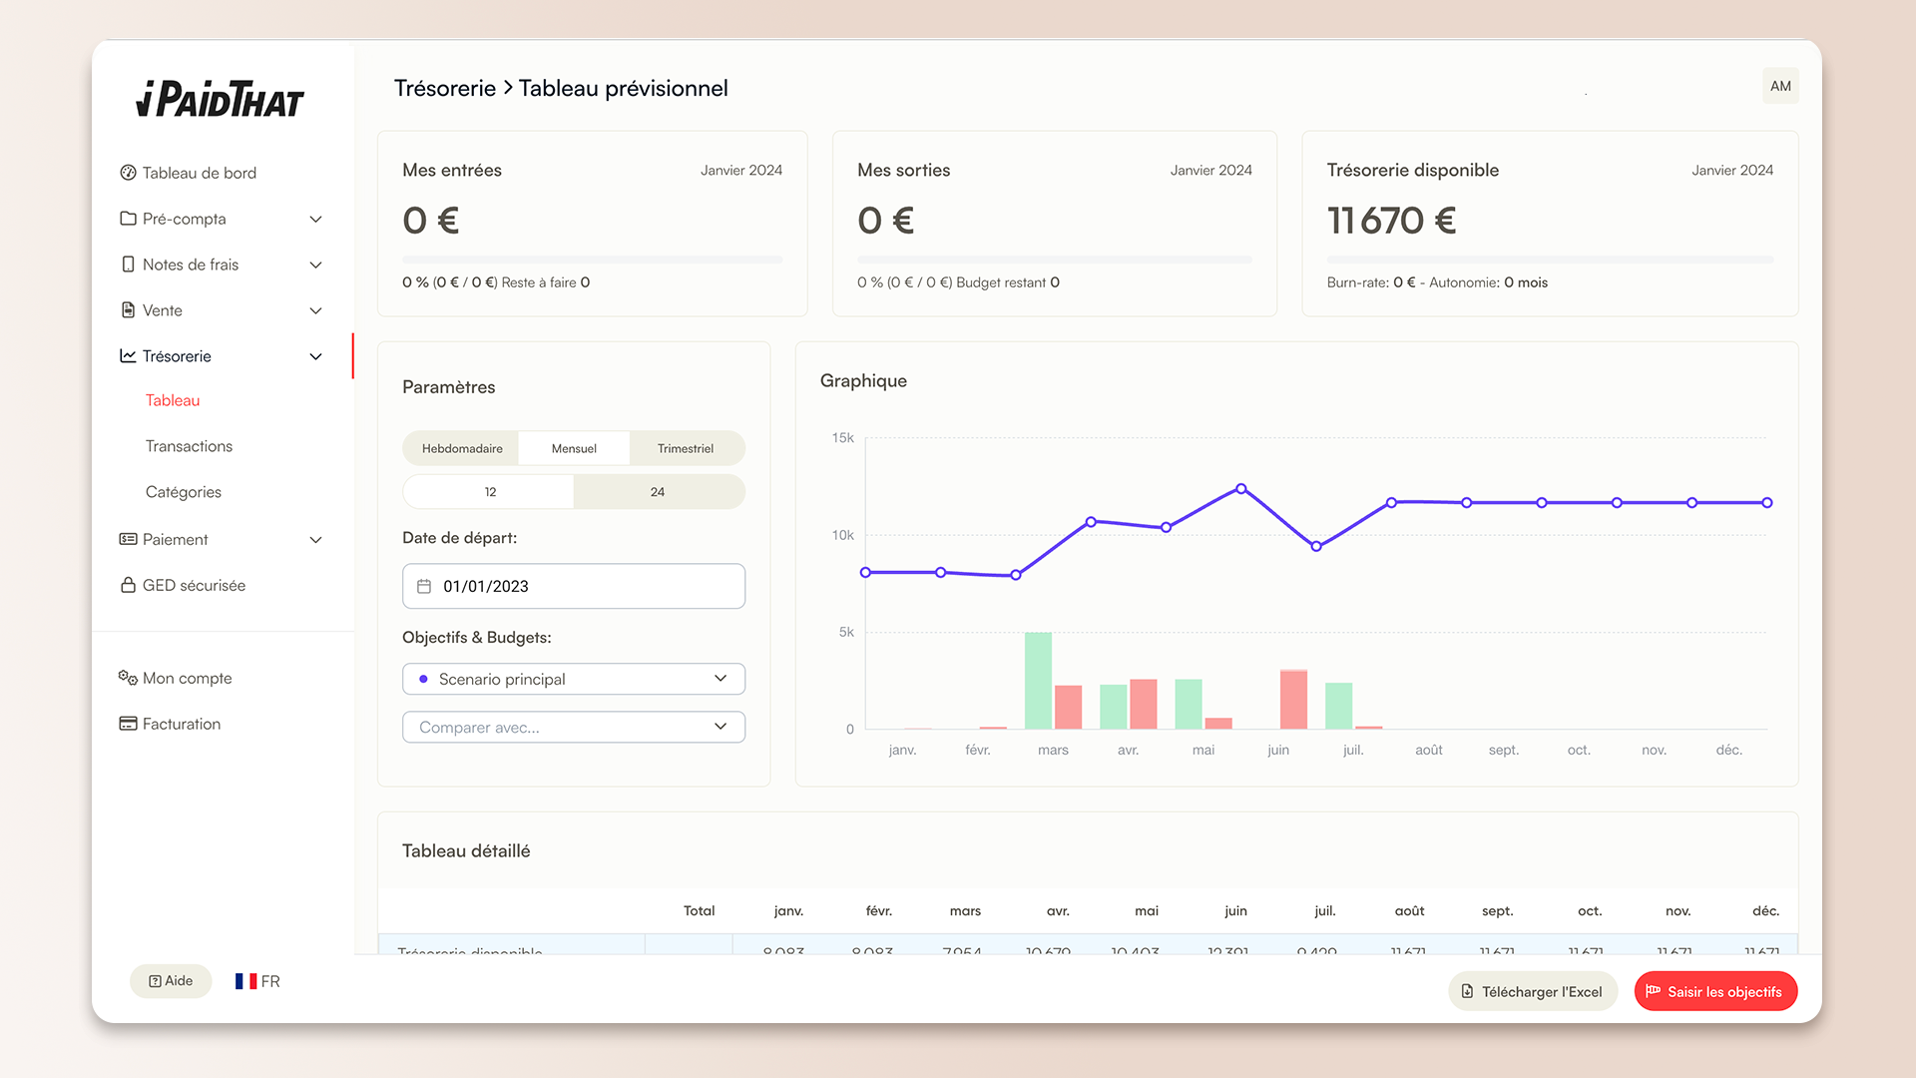Expand the Notes de frais chevron
This screenshot has width=1916, height=1078.
pyautogui.click(x=315, y=265)
